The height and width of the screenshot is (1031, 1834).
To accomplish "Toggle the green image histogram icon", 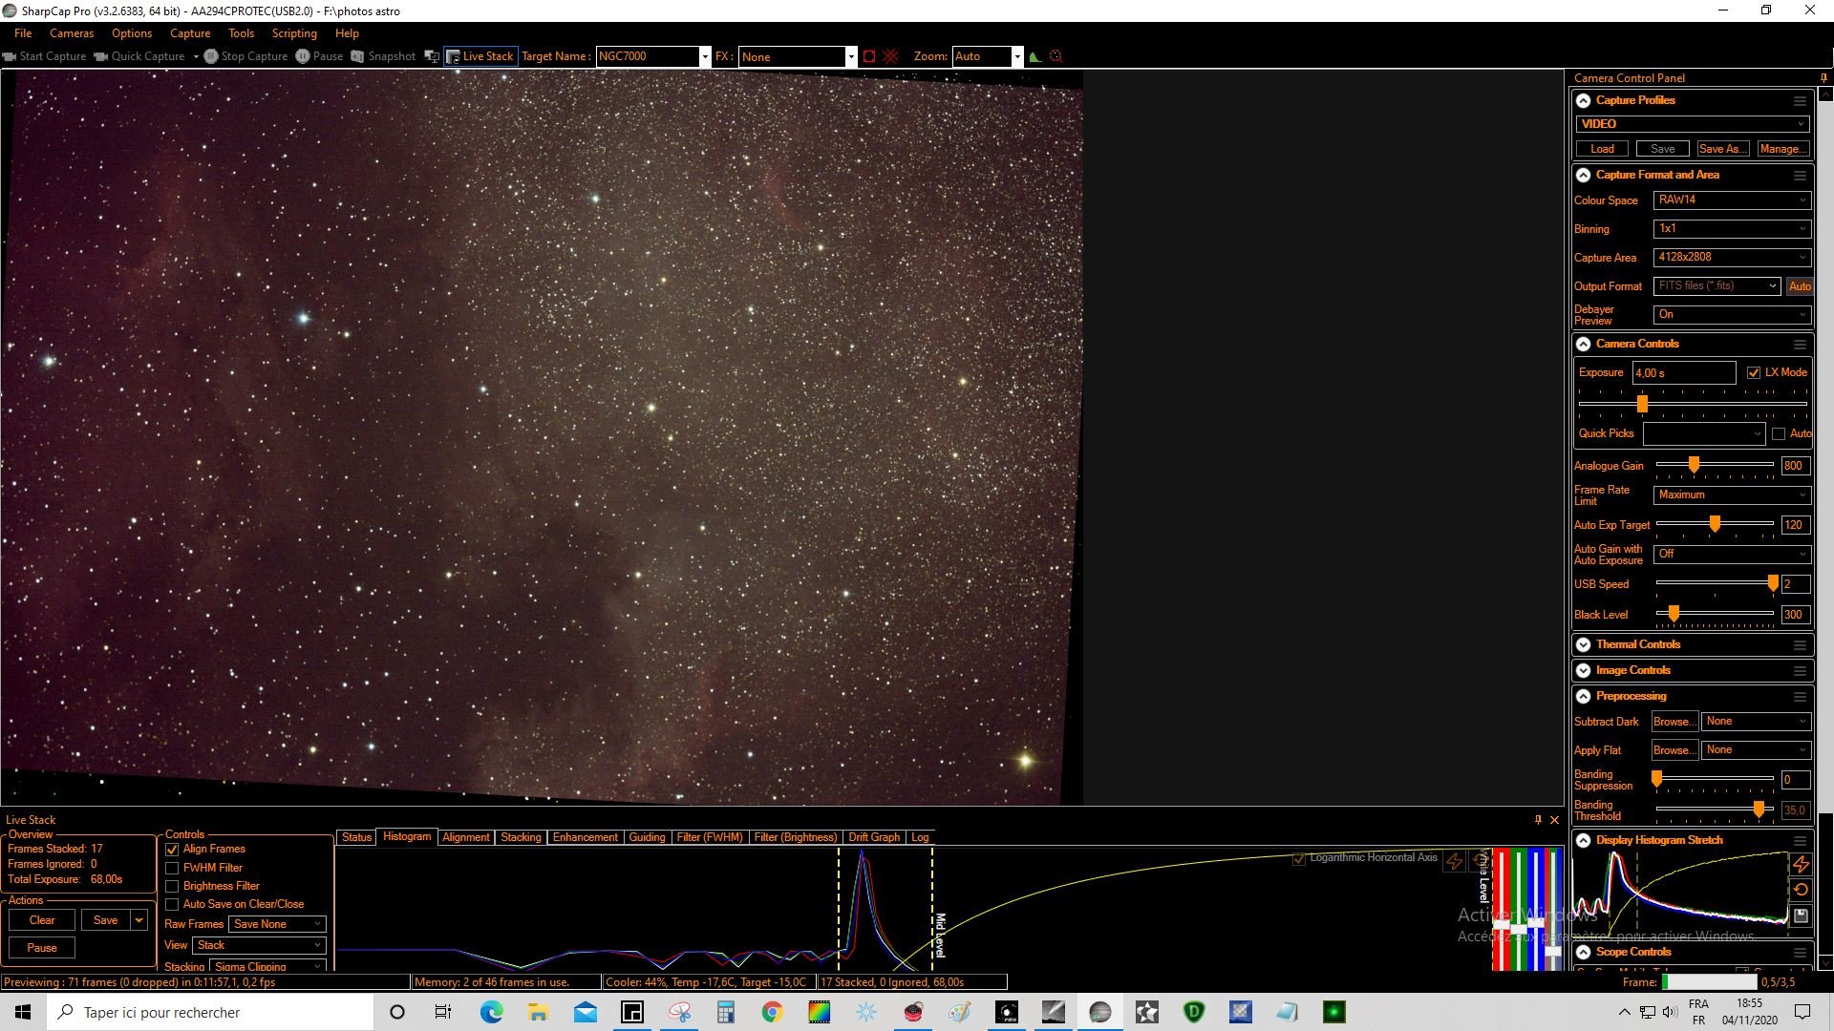I will tap(1034, 56).
